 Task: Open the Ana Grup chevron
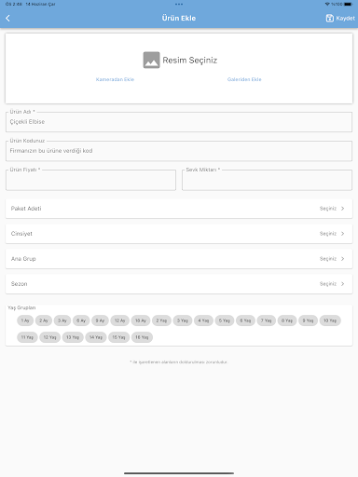342,259
